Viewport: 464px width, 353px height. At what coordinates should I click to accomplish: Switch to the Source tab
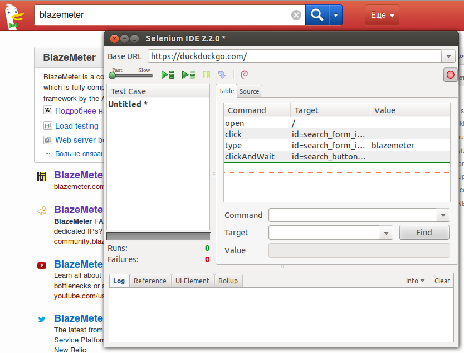coord(249,91)
